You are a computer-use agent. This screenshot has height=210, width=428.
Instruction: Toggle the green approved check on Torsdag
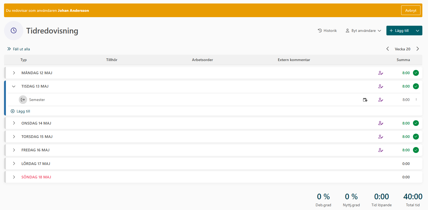point(416,137)
